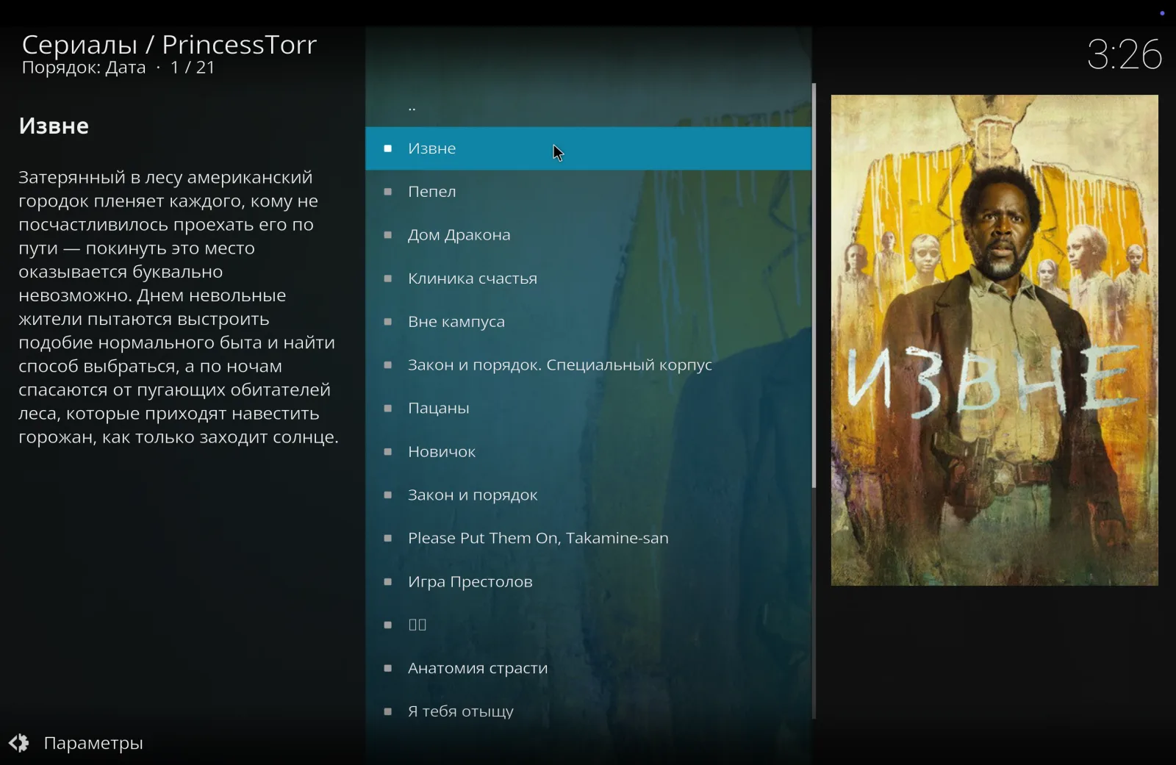This screenshot has height=765, width=1176.
Task: Select the Извне series entry
Action: 588,148
